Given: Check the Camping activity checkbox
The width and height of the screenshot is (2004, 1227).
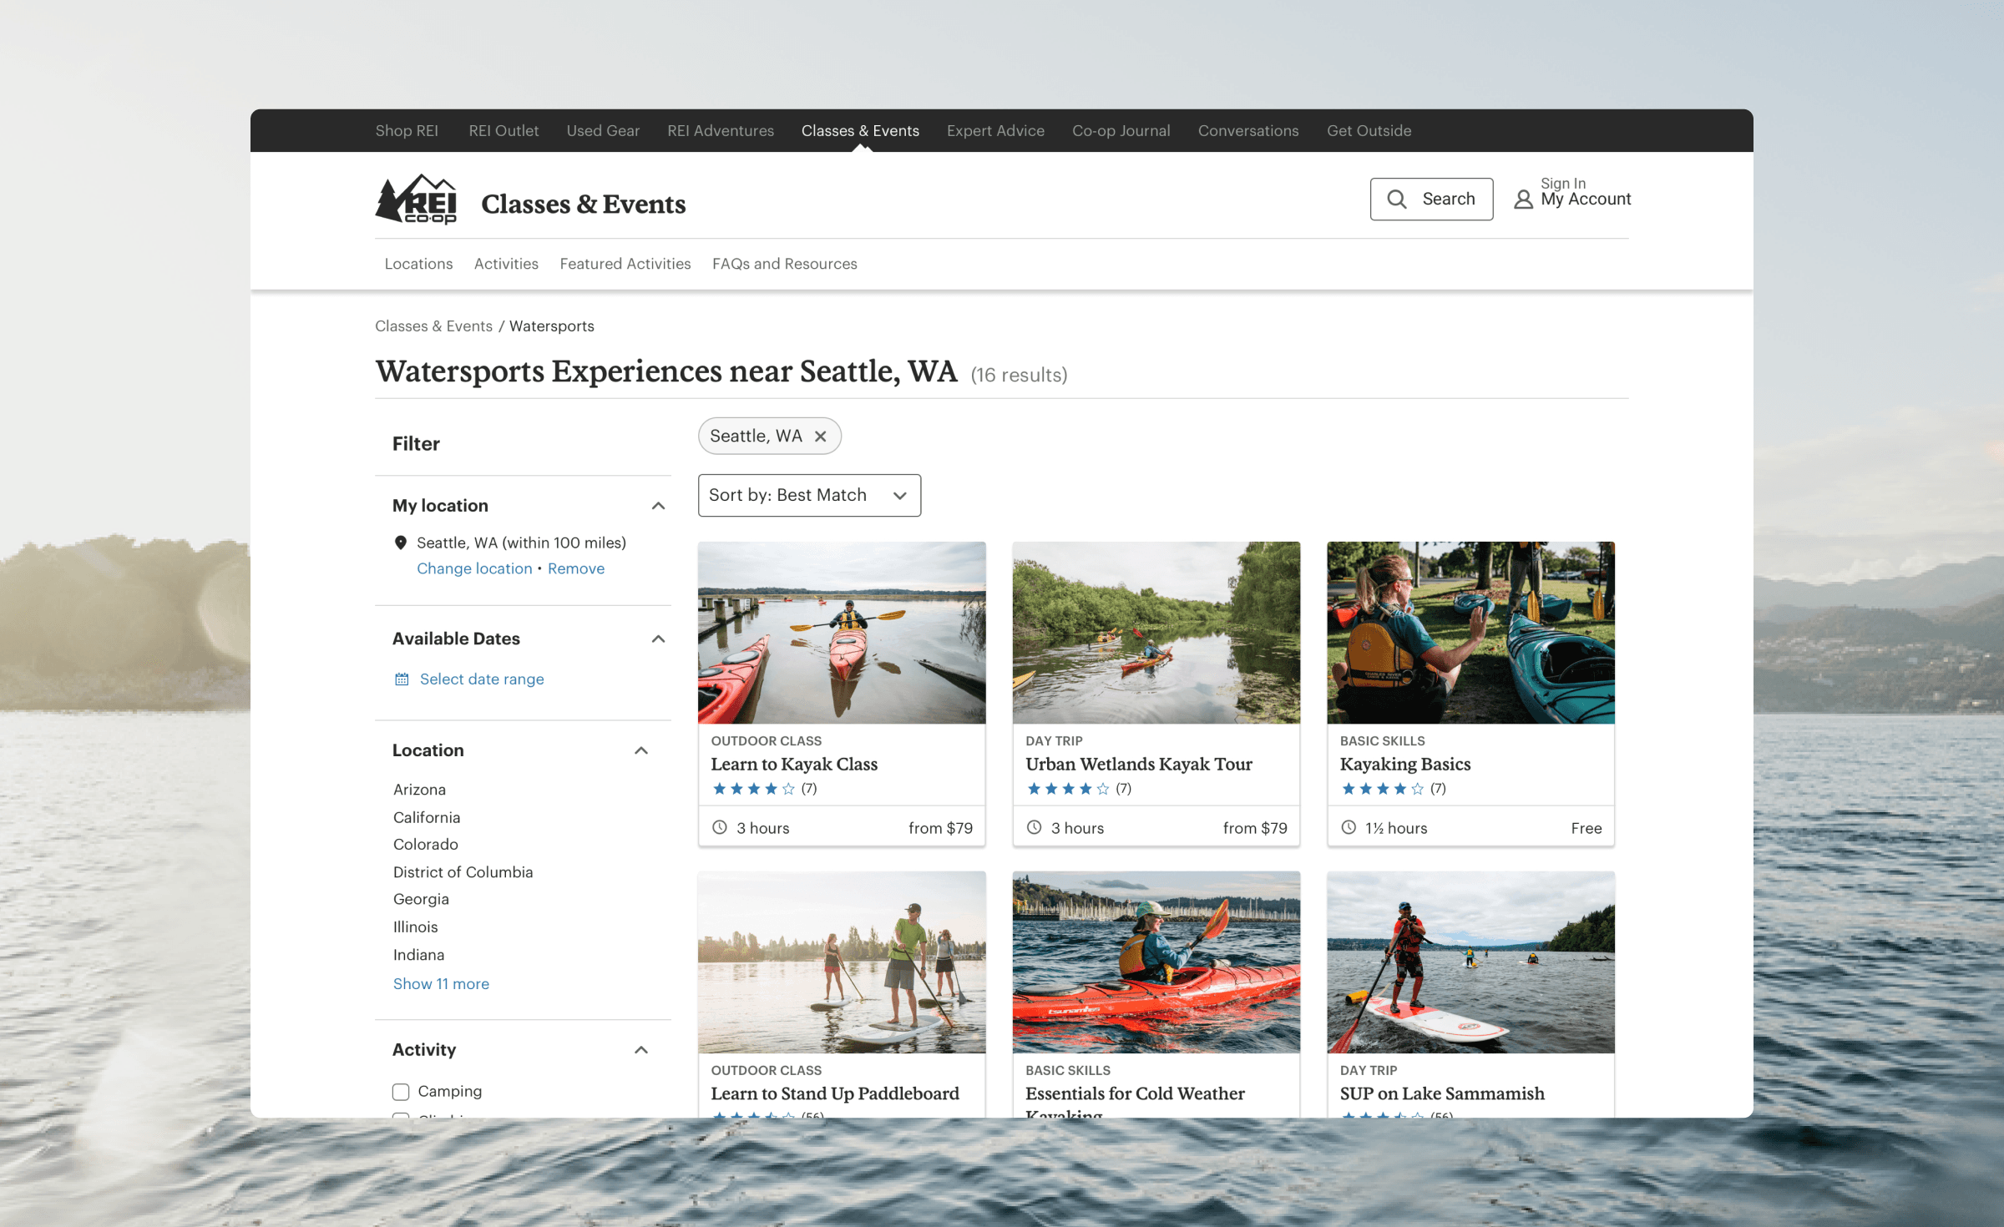Looking at the screenshot, I should (401, 1092).
